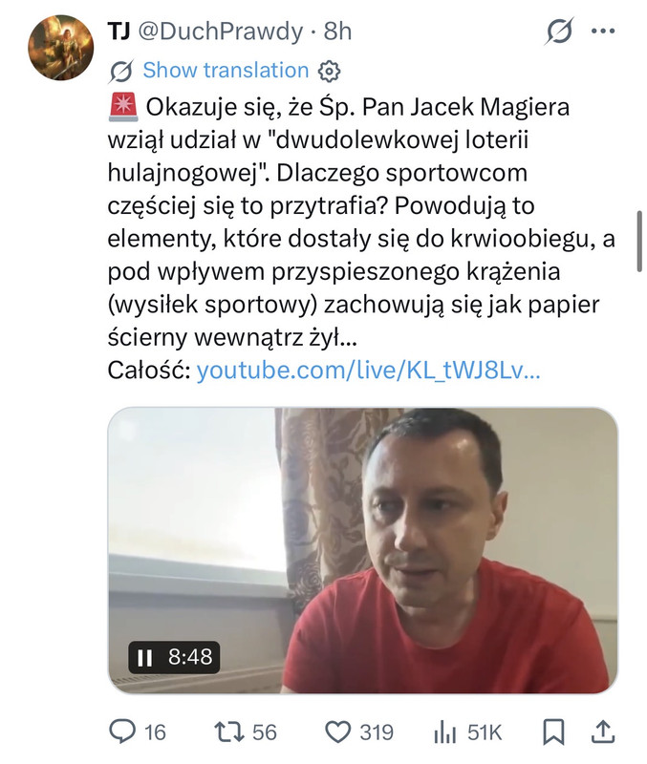Open the TJ profile avatar
647x764 pixels.
point(61,47)
